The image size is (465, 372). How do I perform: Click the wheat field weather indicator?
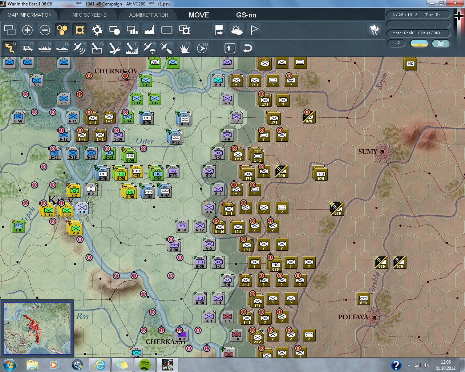click(419, 43)
